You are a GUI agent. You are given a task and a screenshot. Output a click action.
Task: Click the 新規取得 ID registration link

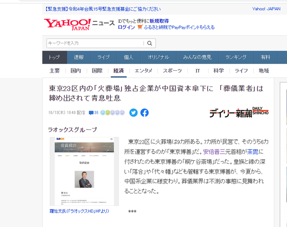[x=159, y=21]
